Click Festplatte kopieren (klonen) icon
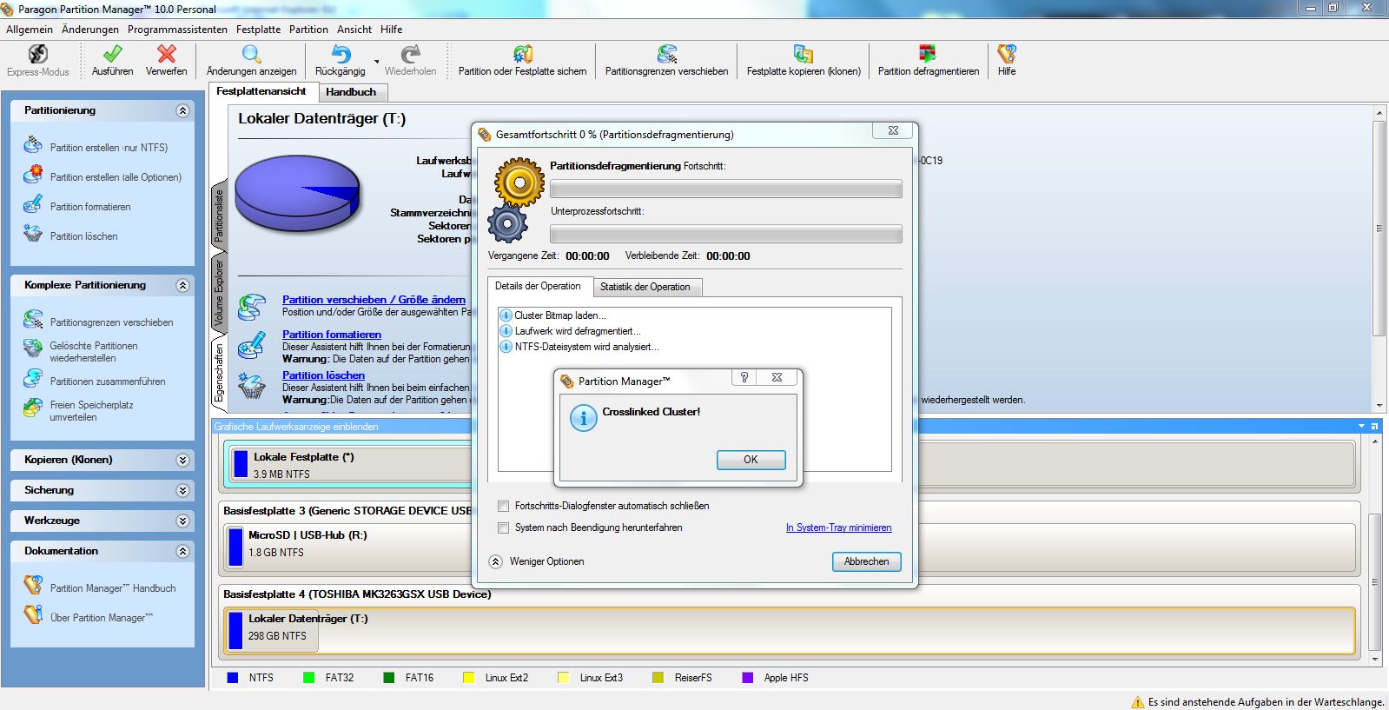The image size is (1389, 710). pos(804,54)
